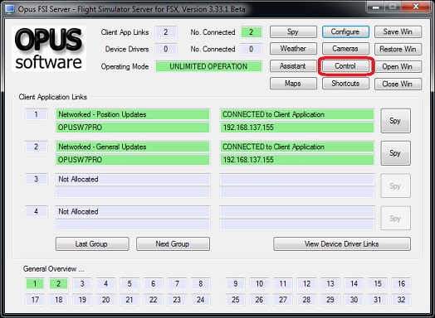Select overview indicator 8

coord(201,284)
